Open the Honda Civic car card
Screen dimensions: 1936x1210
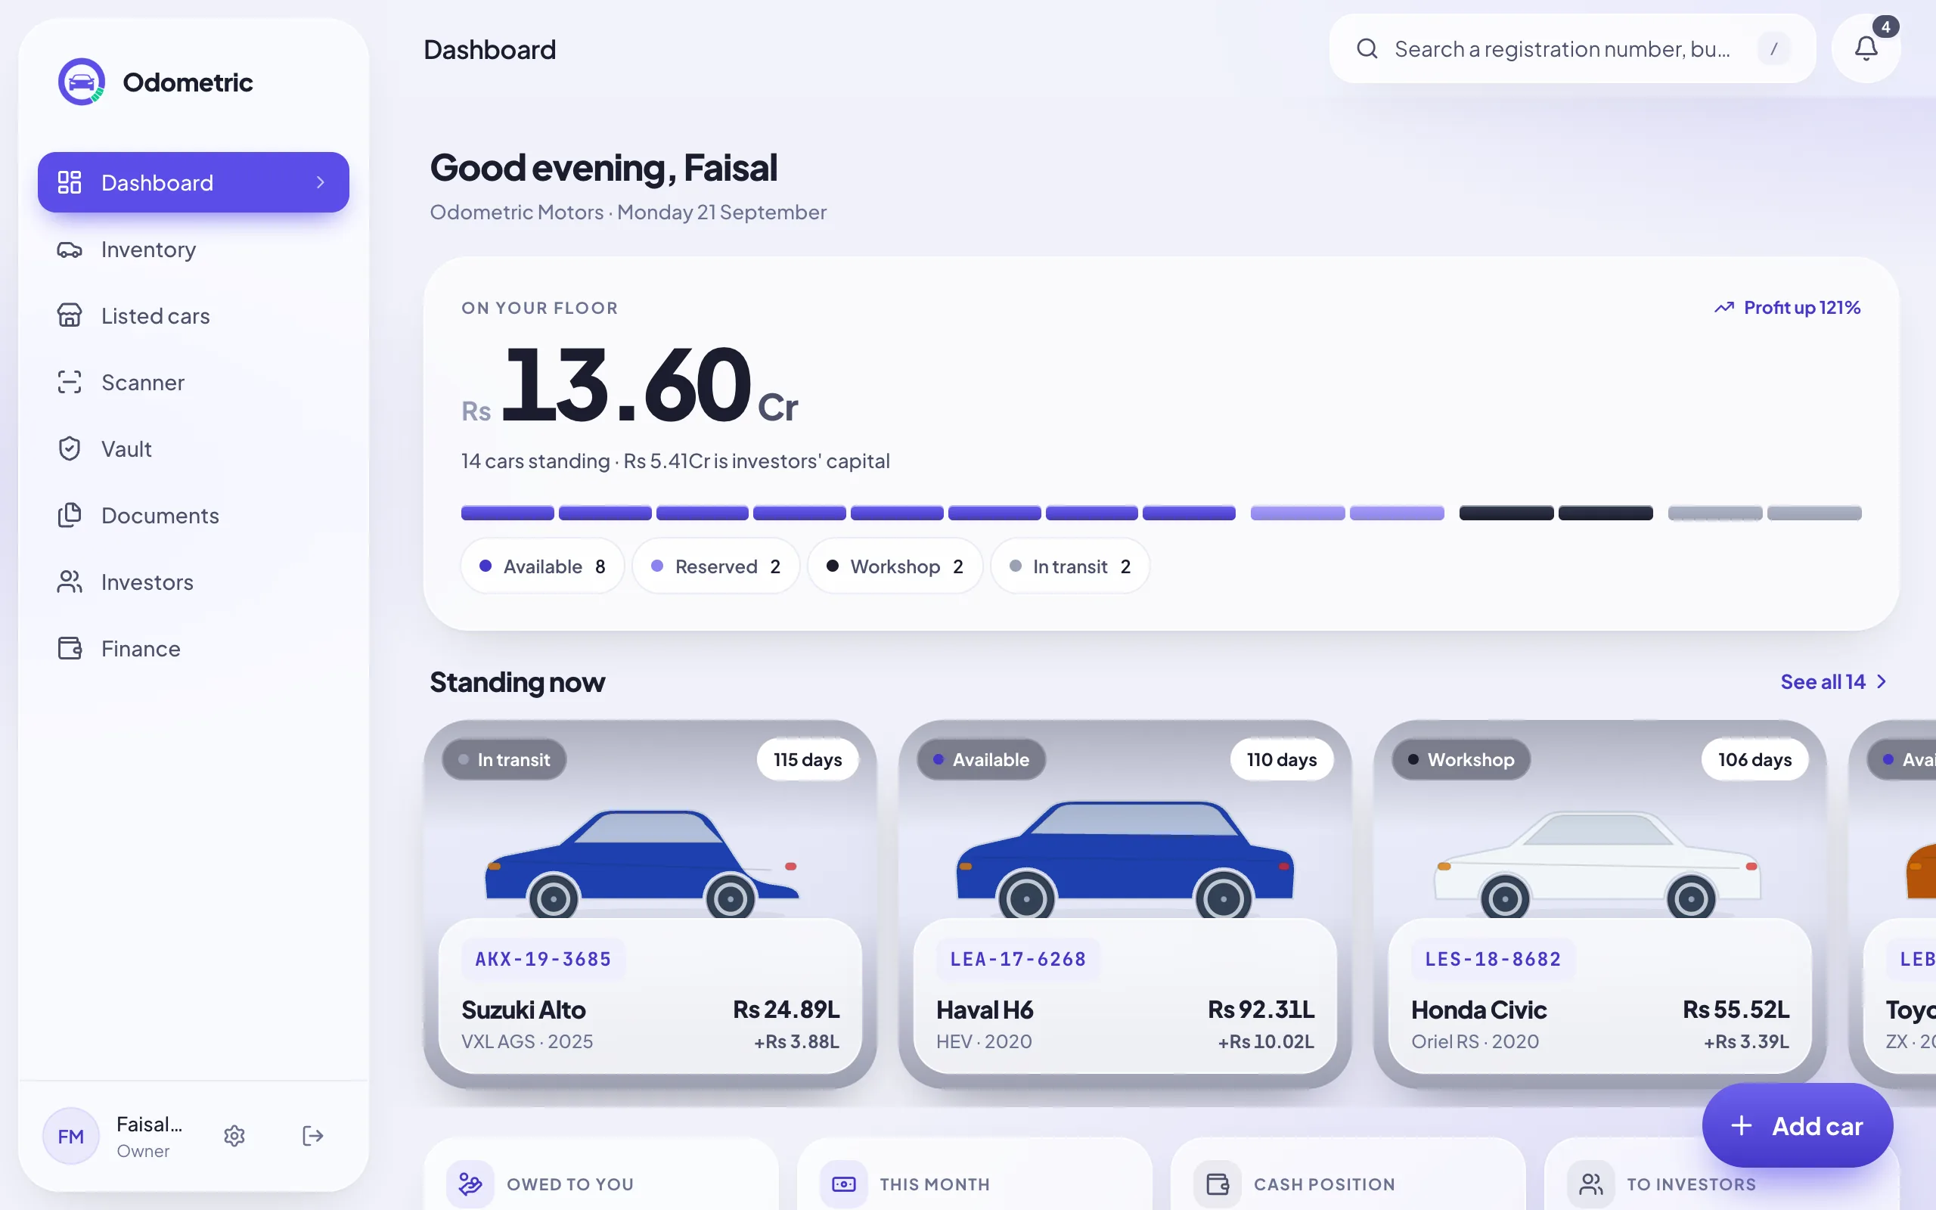pos(1600,904)
